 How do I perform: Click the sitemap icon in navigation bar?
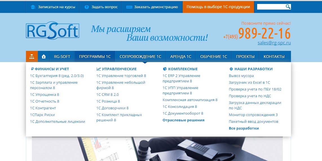[32, 56]
